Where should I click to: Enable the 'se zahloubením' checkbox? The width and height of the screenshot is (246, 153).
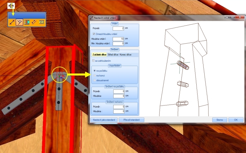93,60
